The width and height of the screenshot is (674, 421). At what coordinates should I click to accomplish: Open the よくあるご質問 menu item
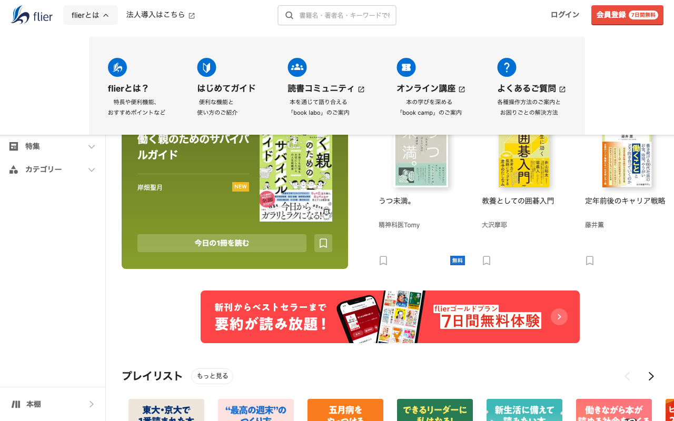531,87
